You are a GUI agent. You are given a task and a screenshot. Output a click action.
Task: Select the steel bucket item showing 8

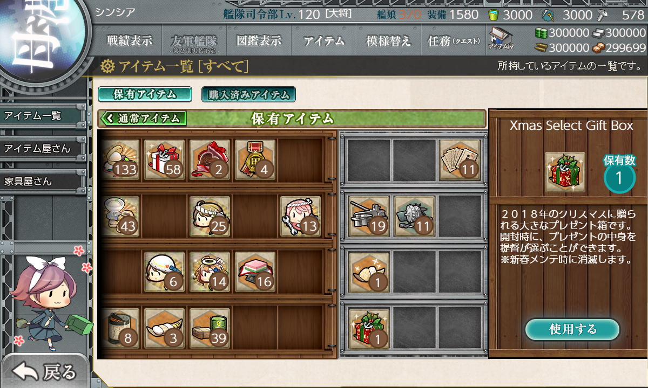point(119,328)
